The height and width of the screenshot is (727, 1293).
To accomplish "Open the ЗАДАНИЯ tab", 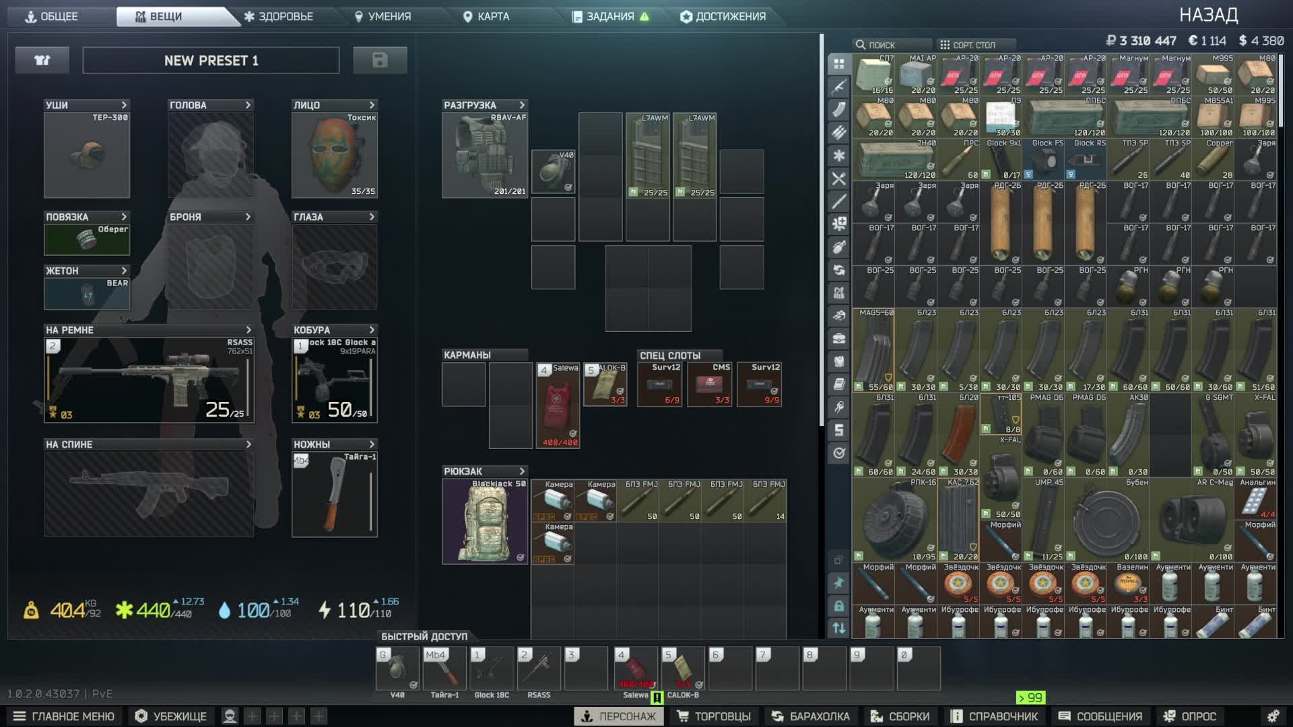I will point(609,16).
